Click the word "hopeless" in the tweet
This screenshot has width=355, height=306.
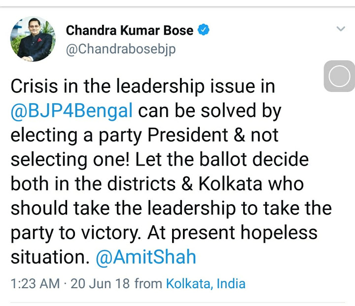pyautogui.click(x=275, y=233)
